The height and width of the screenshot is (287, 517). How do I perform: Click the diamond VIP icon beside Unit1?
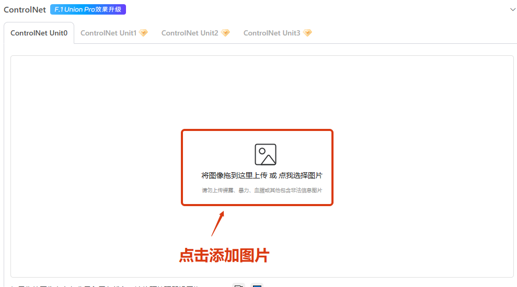point(143,33)
